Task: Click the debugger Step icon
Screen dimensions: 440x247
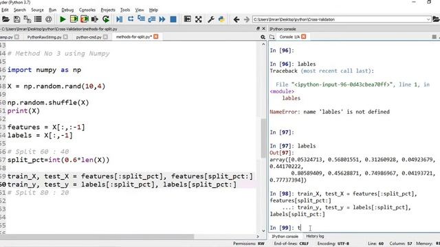Action: point(131,19)
